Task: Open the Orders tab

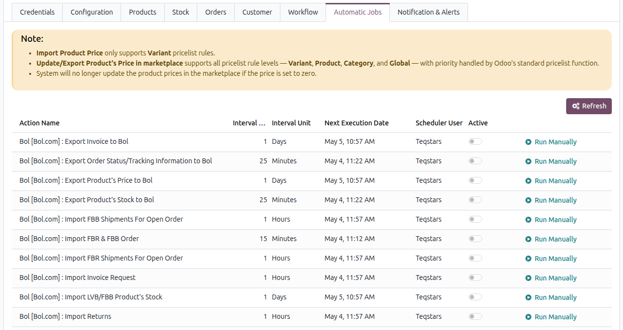Action: [216, 12]
